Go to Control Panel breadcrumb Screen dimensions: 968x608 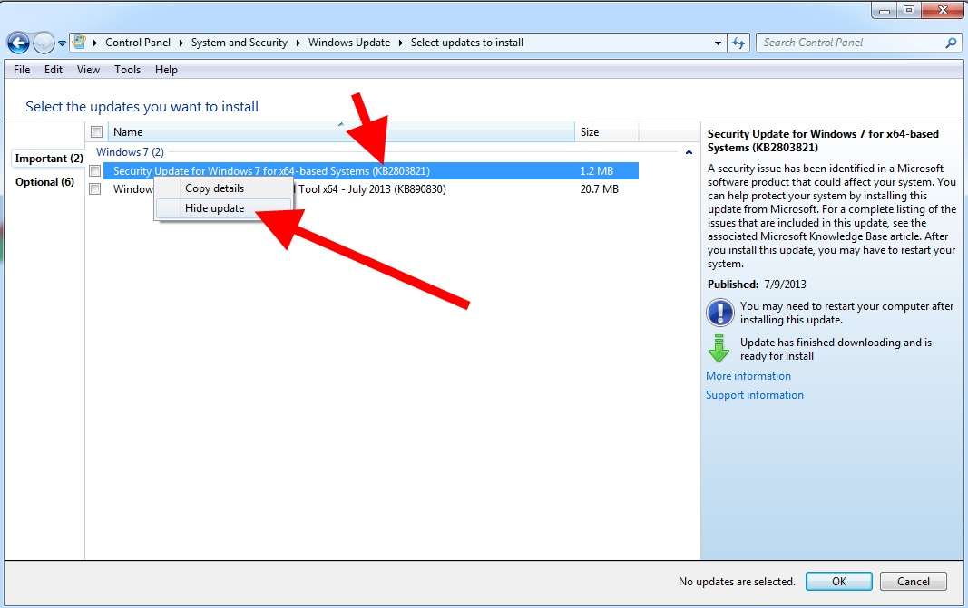point(138,43)
